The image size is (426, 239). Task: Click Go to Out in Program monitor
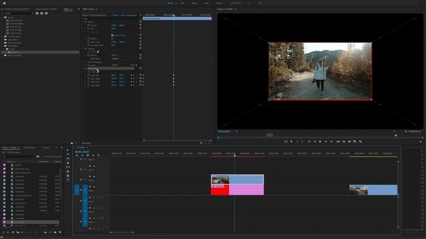(331, 141)
